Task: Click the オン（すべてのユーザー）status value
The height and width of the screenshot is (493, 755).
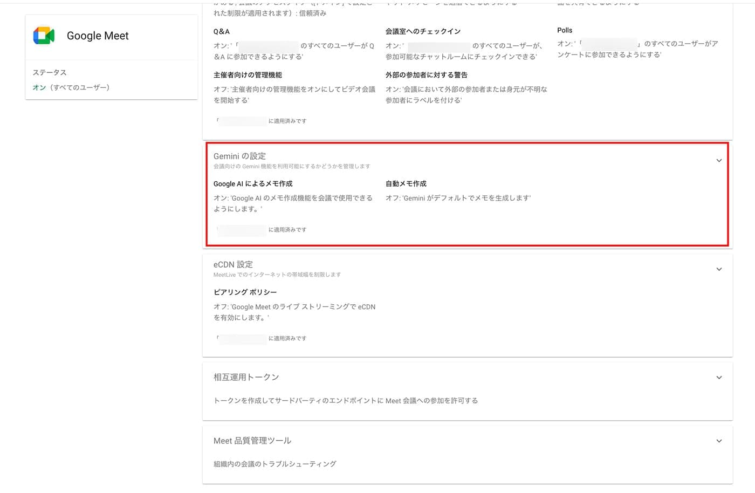Action: pyautogui.click(x=71, y=87)
